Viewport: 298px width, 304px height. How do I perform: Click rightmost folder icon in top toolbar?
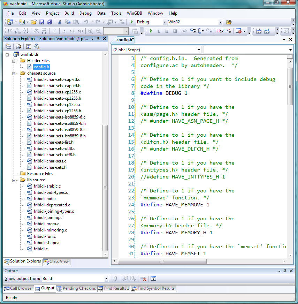[229, 22]
